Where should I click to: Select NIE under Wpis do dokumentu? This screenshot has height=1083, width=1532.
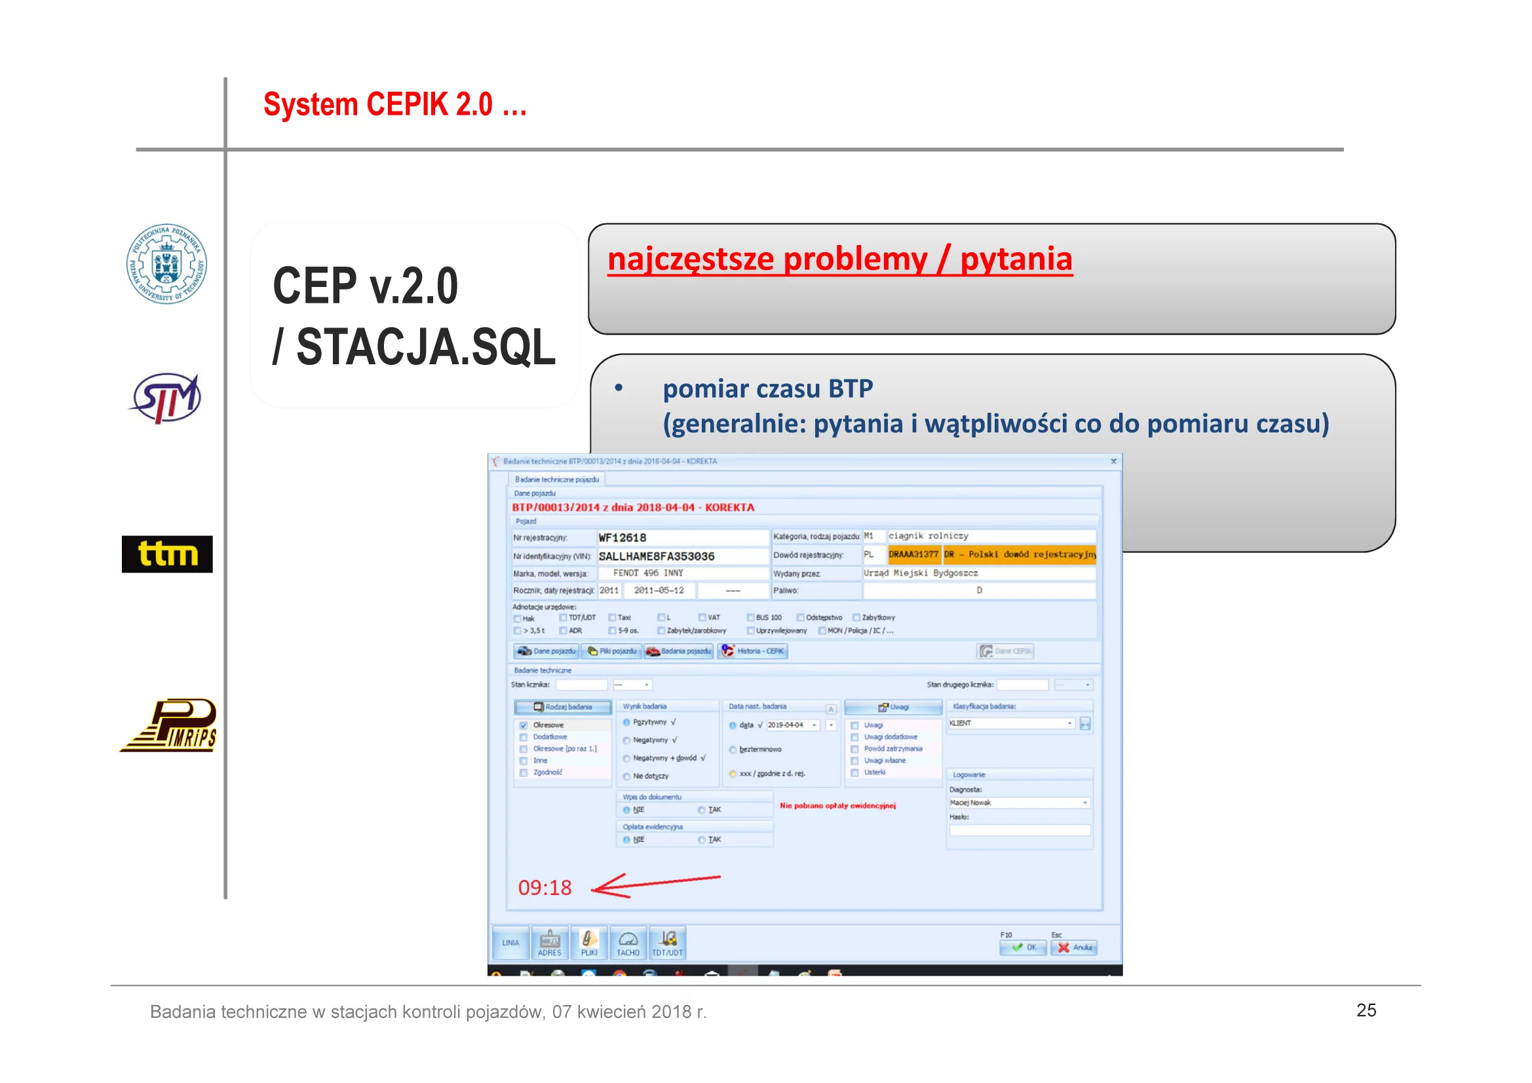click(626, 809)
